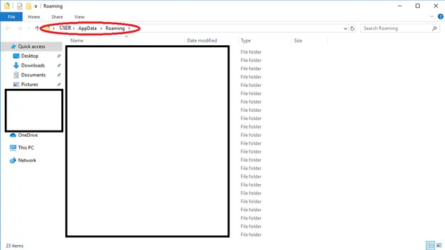Image resolution: width=445 pixels, height=250 pixels.
Task: Click the Network icon in sidebar
Action: (x=13, y=160)
